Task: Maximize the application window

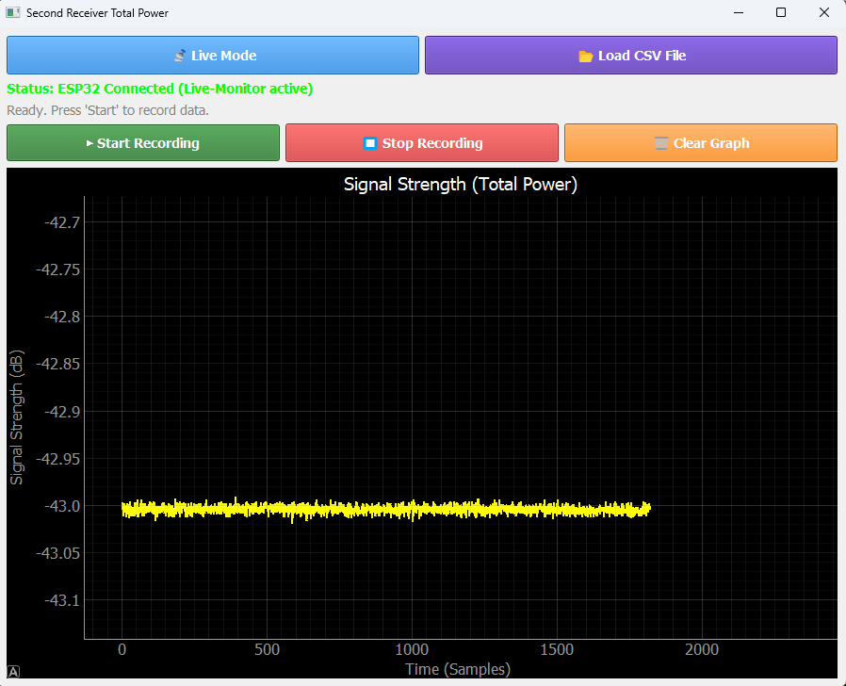Action: point(781,13)
